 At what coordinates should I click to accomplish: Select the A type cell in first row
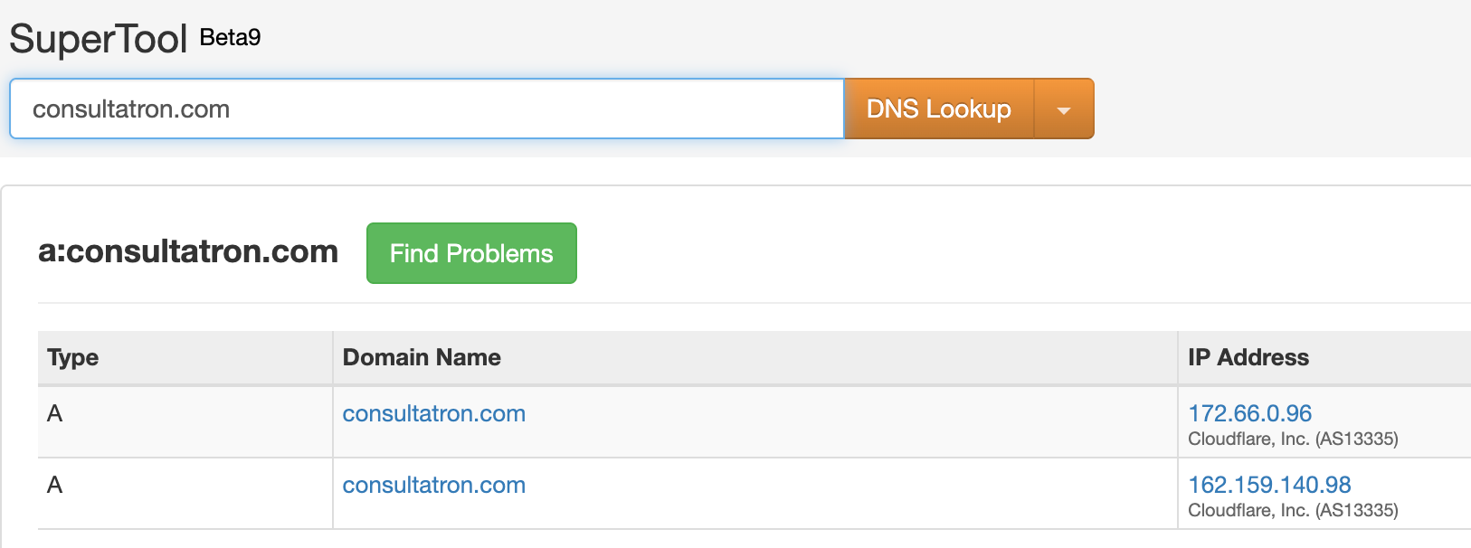[x=55, y=413]
